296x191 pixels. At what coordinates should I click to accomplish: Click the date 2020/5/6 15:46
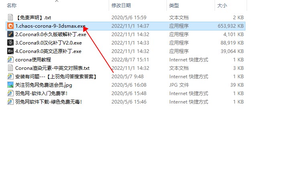click(129, 102)
